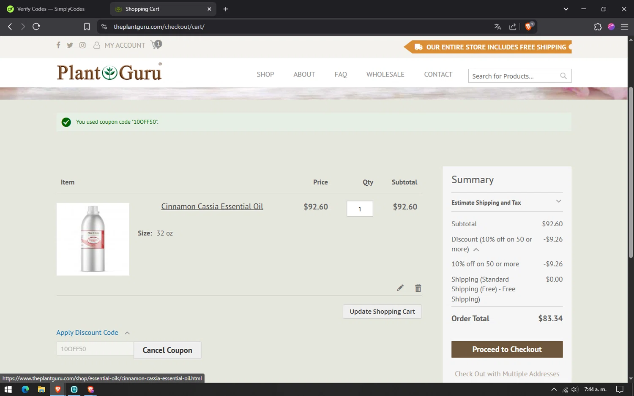
Task: Edit cart item with pencil icon
Action: pos(400,288)
